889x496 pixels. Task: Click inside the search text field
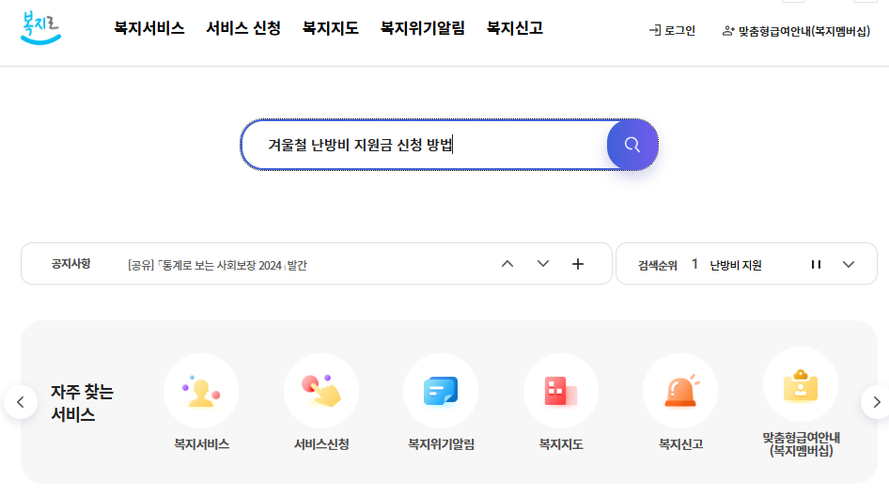[x=423, y=145]
